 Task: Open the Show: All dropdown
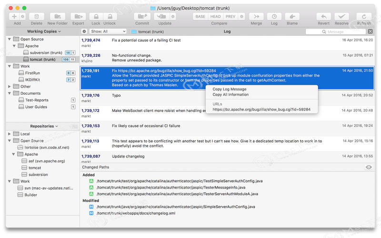click(108, 31)
